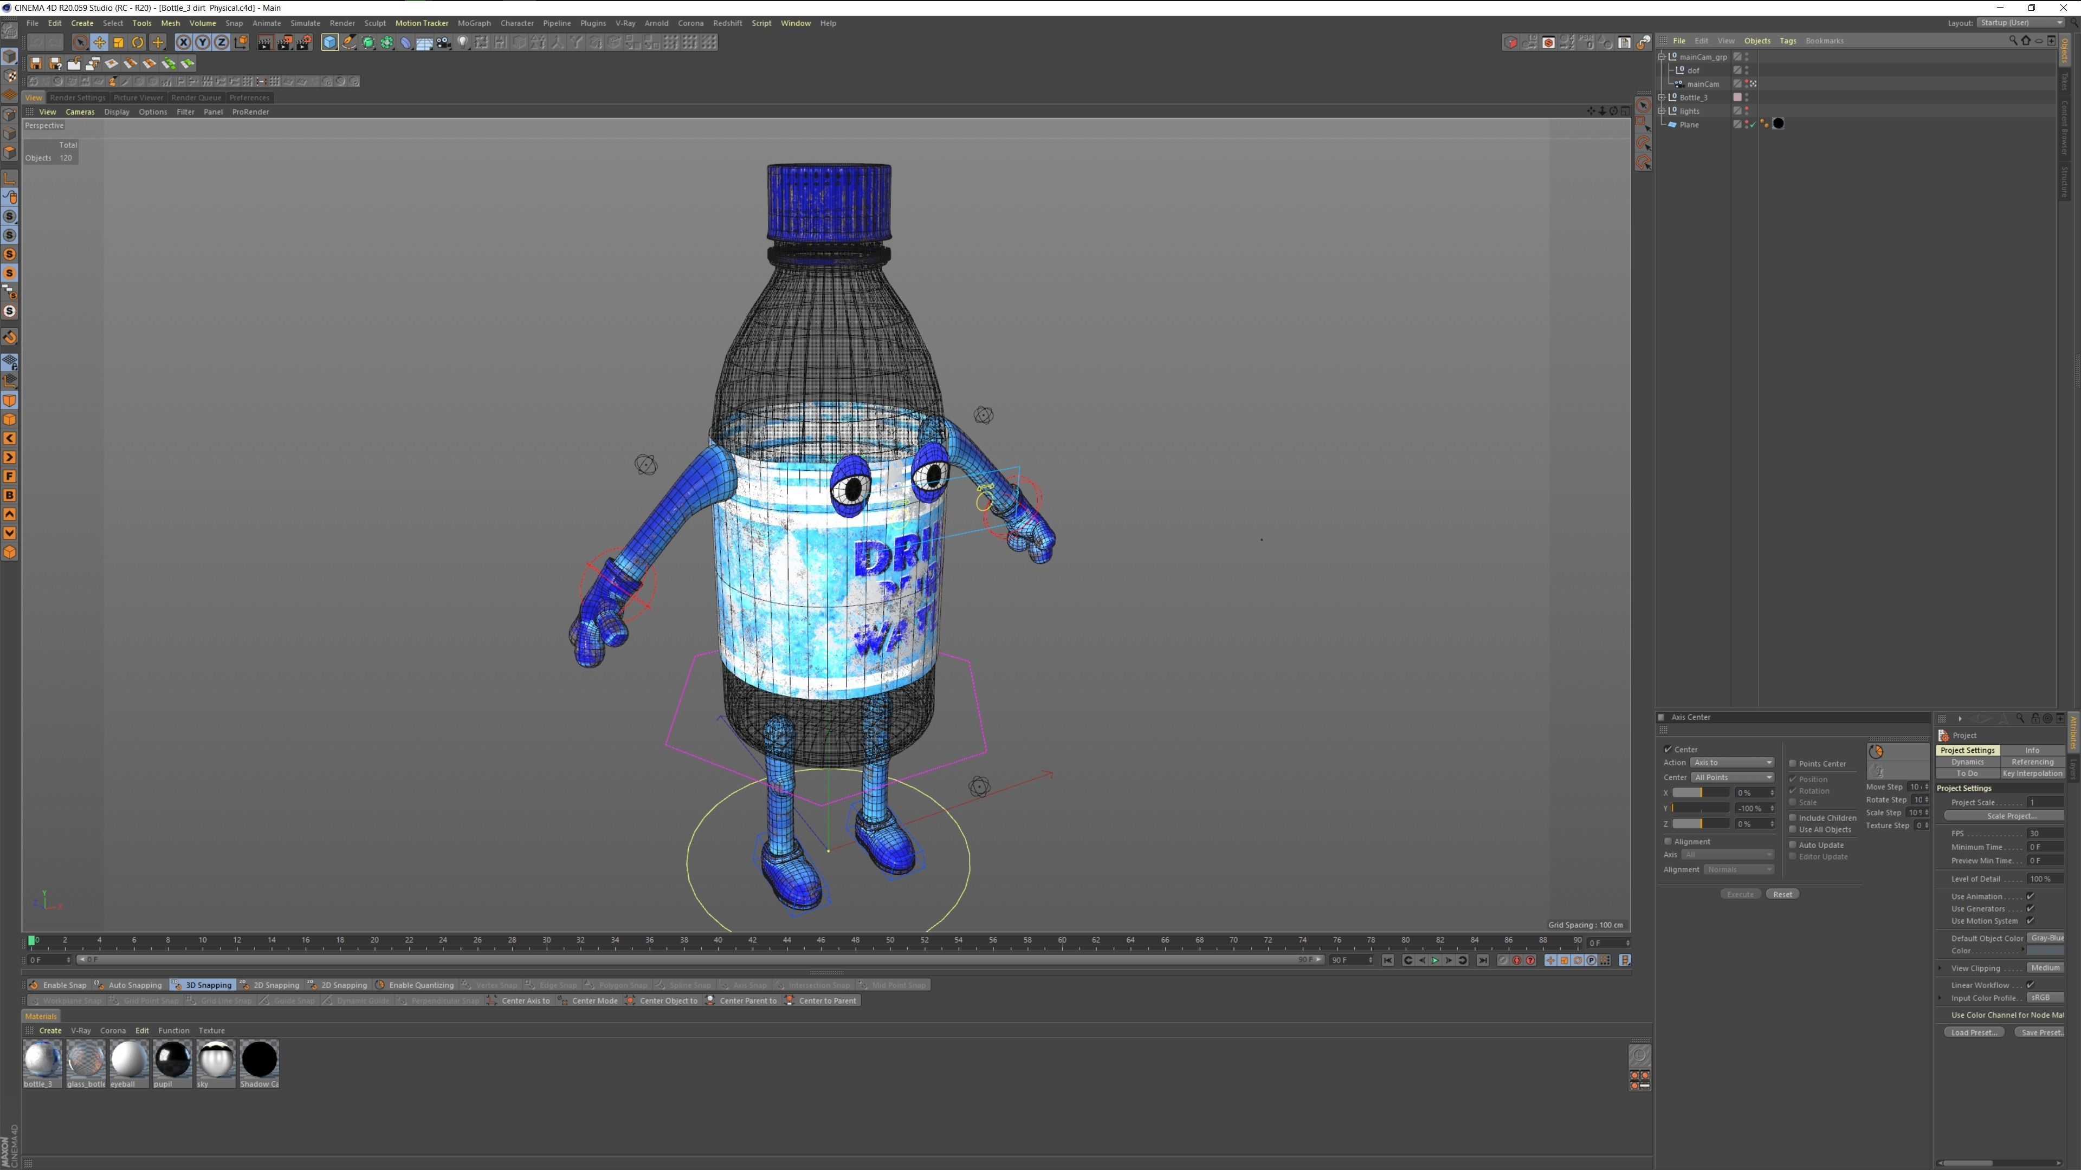
Task: Activate the orange Scale tool in top toolbar
Action: pos(118,42)
